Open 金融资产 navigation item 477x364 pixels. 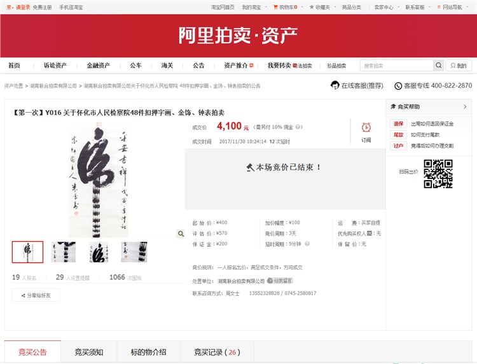[98, 66]
